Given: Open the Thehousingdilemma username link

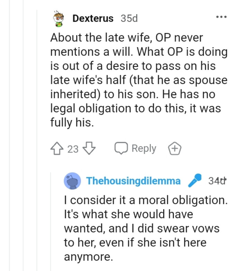Looking at the screenshot, I should (x=133, y=181).
